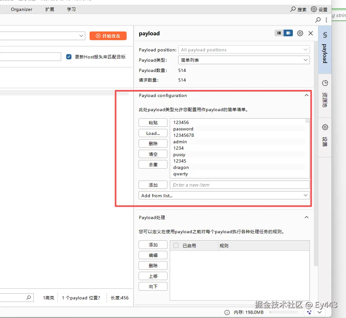Open the Payload position dropdown
The width and height of the screenshot is (346, 318).
(x=244, y=50)
